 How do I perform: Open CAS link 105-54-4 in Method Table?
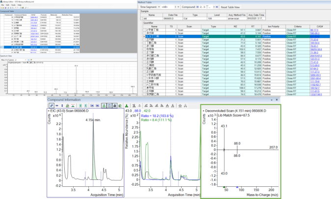315,43
